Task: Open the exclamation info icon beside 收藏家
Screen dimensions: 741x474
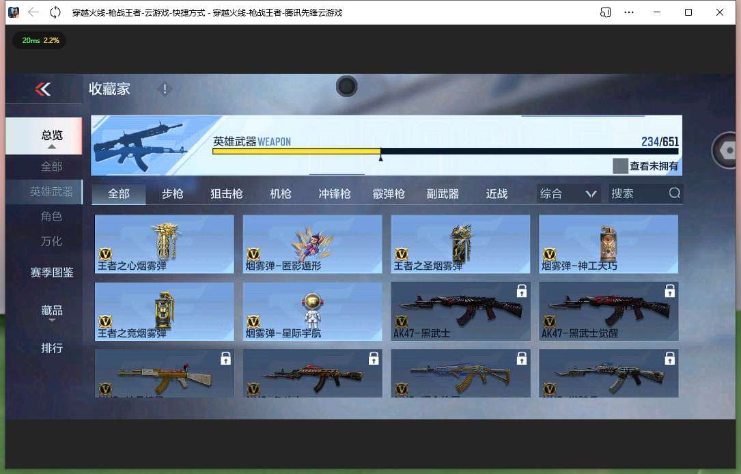Action: (x=165, y=89)
